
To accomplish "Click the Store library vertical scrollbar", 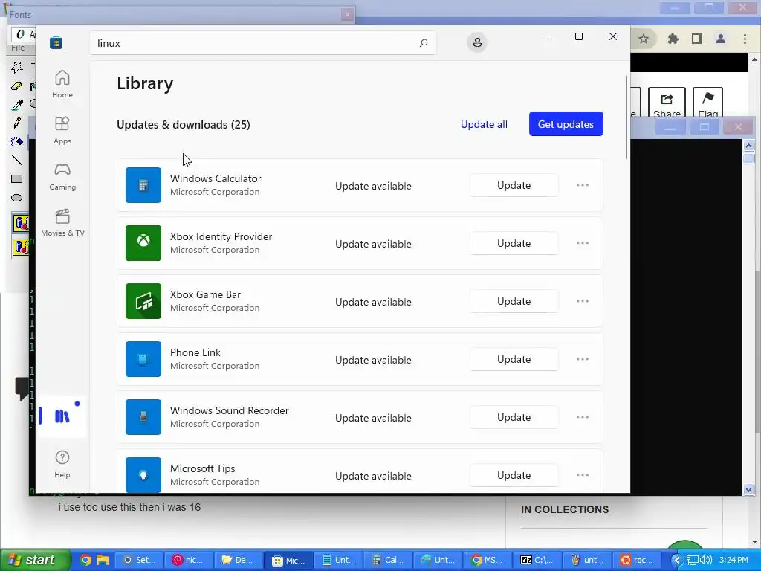I will 626,117.
